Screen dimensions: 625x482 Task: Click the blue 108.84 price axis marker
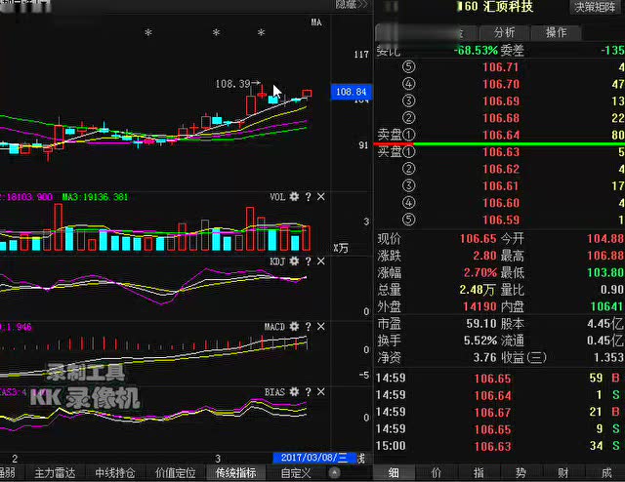pyautogui.click(x=352, y=92)
